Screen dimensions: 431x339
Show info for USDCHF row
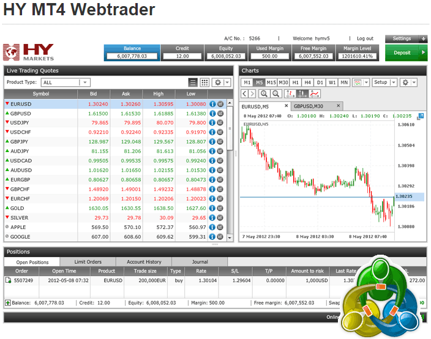[212, 132]
